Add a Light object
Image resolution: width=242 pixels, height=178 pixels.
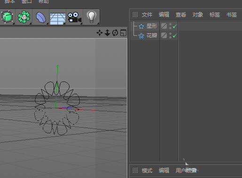tap(92, 17)
